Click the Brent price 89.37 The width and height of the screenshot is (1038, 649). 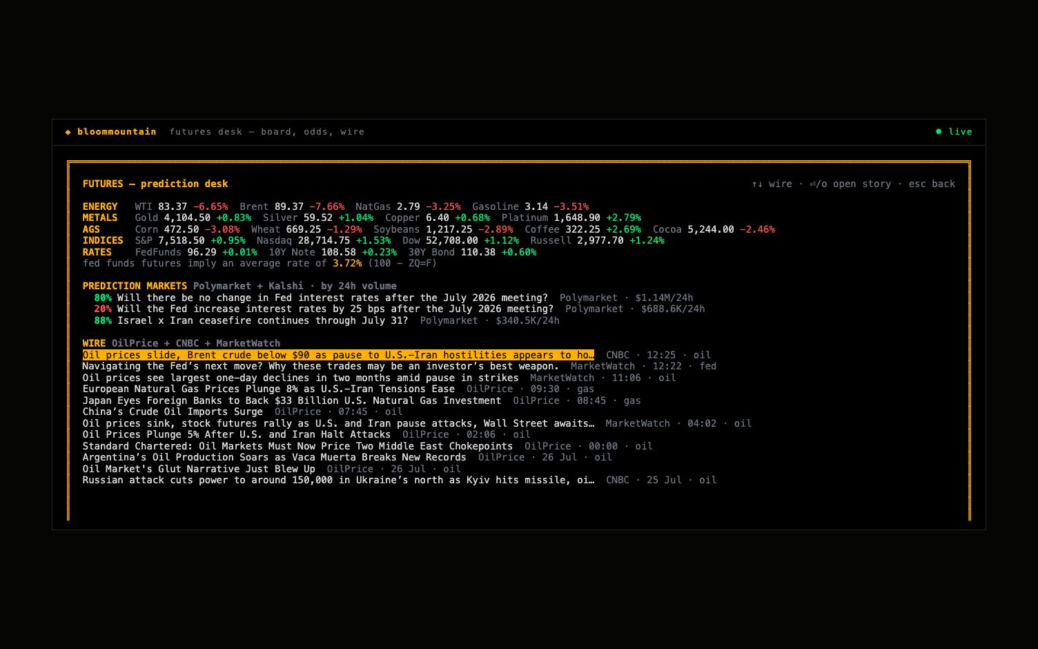click(x=289, y=206)
